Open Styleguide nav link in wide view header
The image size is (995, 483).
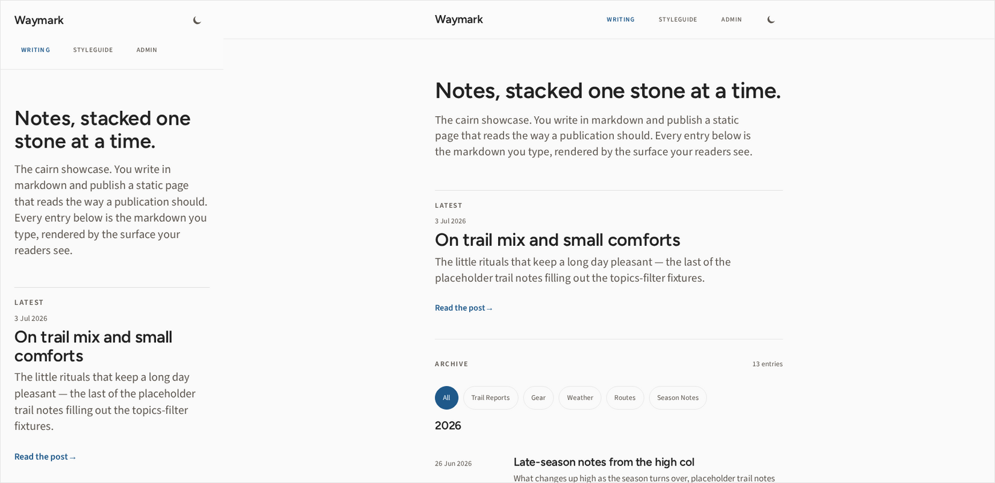(x=678, y=20)
